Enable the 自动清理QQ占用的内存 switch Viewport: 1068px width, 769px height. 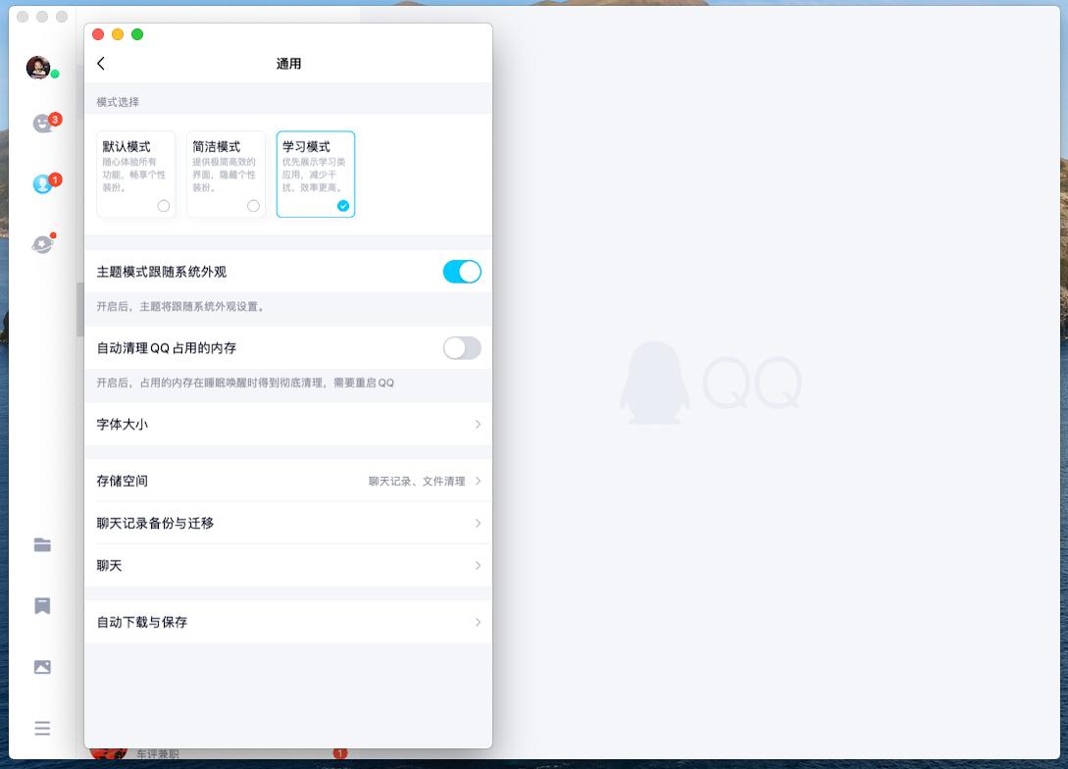point(461,348)
